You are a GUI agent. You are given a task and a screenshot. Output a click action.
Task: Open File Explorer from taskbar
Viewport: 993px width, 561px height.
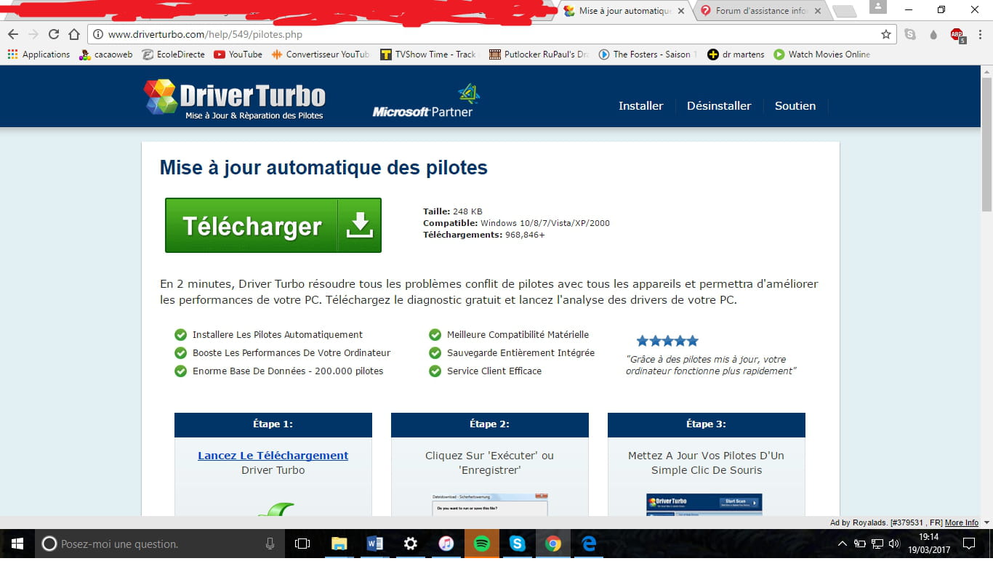pos(339,544)
